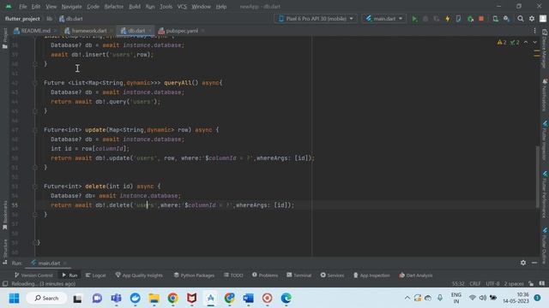The image size is (549, 308).
Task: Open the VCS menu
Action: [x=182, y=7]
